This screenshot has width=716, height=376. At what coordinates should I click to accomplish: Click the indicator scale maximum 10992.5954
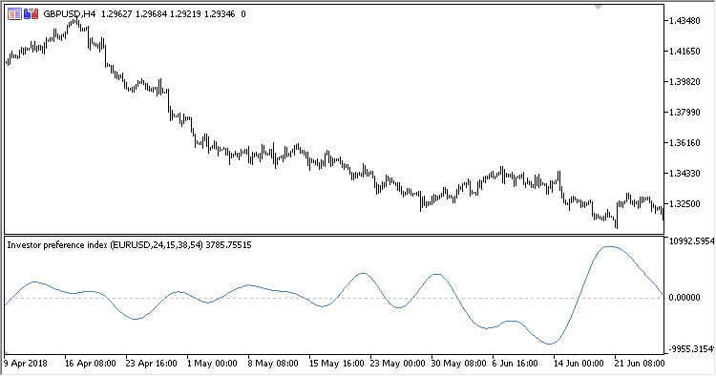click(691, 240)
